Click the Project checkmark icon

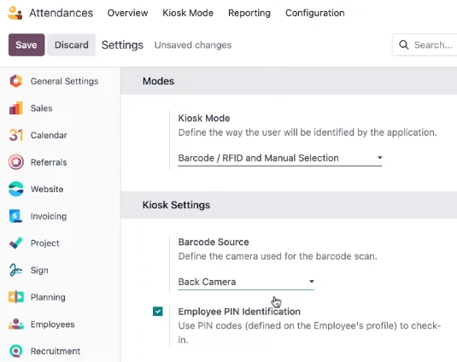[16, 242]
